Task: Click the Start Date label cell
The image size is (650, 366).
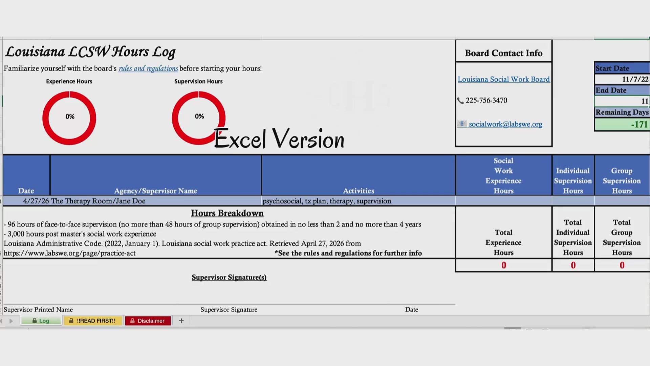Action: tap(622, 68)
